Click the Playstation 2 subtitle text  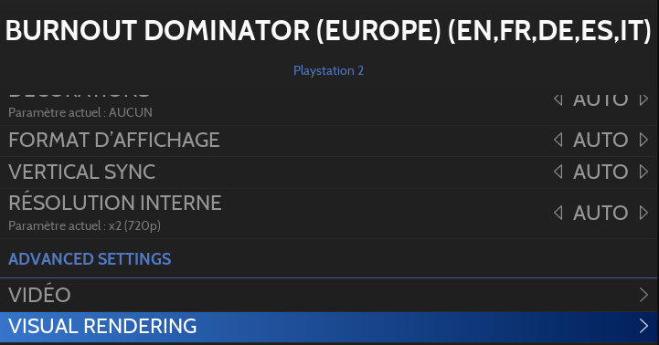coord(328,70)
